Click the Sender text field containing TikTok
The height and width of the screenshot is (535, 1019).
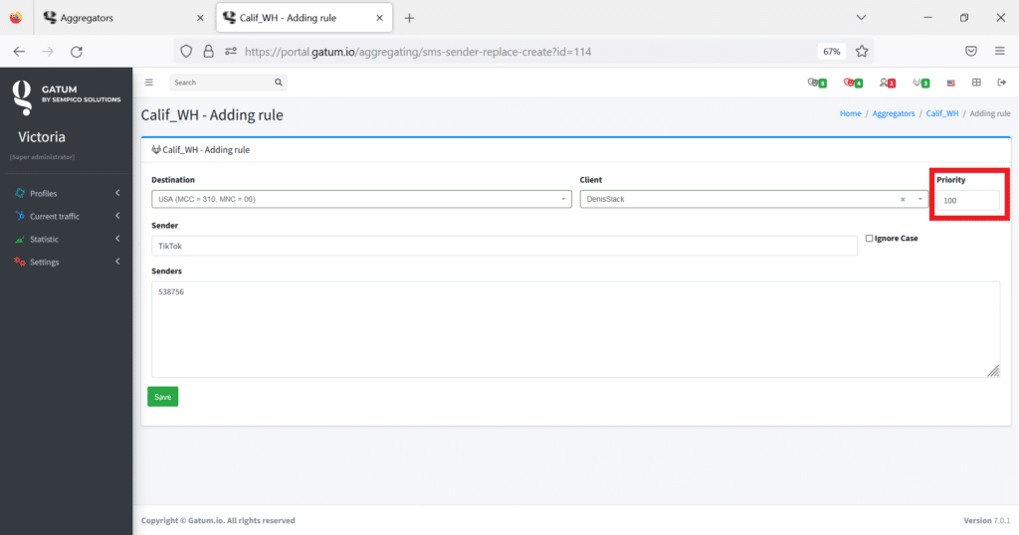point(505,246)
